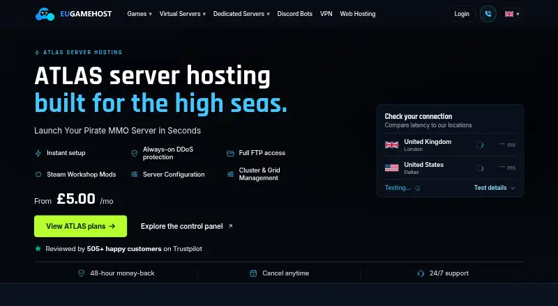Click the Steam Workshop Mods text
Screen dimensions: 558x306
pyautogui.click(x=82, y=175)
